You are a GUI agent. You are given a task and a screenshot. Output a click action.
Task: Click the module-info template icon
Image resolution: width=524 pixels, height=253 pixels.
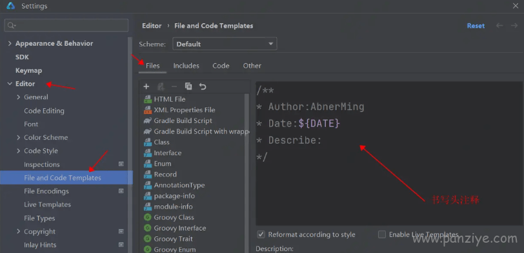point(147,207)
